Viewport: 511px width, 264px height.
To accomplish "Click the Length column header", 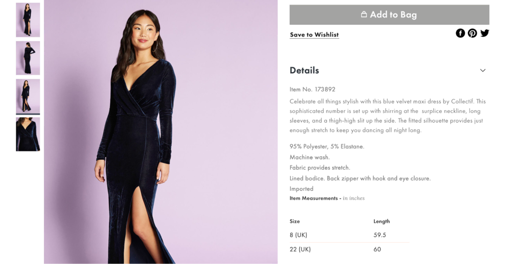I will 382,221.
